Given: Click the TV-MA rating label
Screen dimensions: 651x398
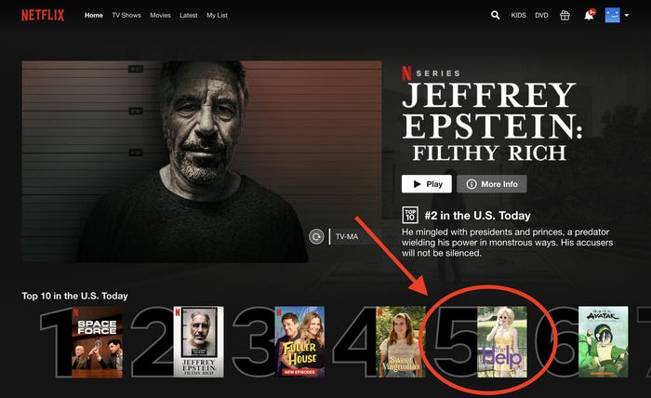Looking at the screenshot, I should point(347,236).
